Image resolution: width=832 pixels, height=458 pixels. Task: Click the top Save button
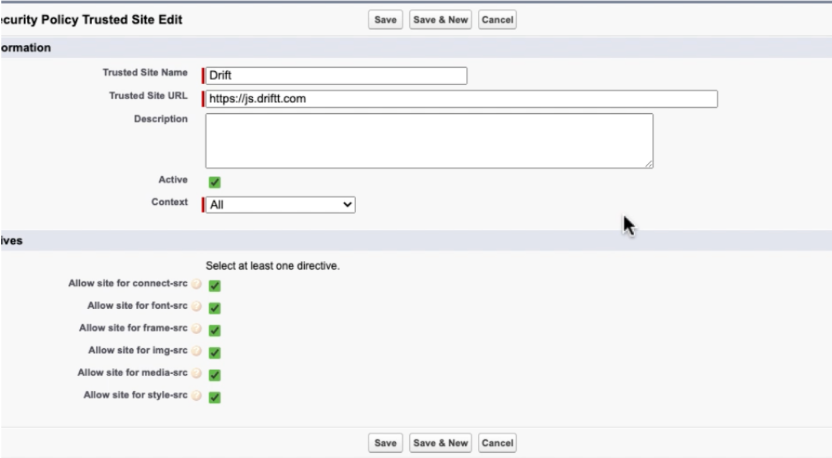point(385,20)
